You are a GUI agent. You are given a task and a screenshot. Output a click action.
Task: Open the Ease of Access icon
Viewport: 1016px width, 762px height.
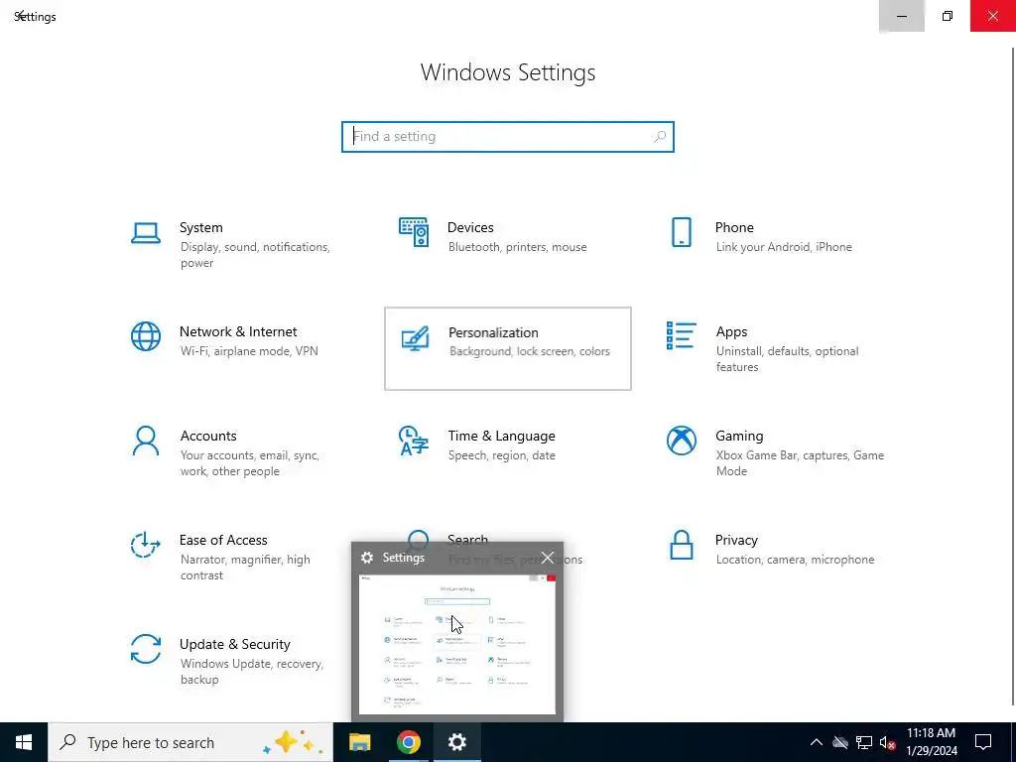coord(145,545)
